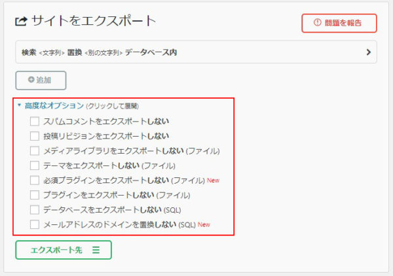Enable メールアドレスのドメインを置換しない
Viewport: 393px width, 276px height.
(x=35, y=224)
